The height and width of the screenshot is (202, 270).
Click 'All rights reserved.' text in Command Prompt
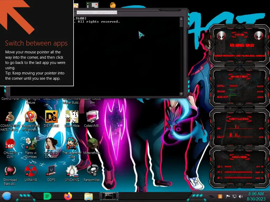(x=99, y=22)
